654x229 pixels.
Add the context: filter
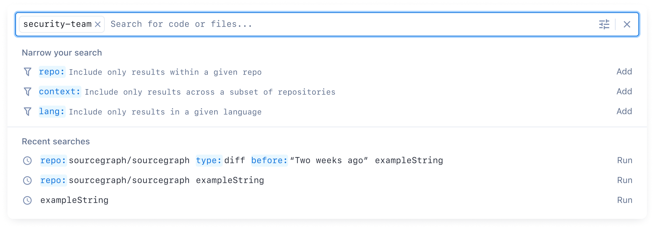624,92
